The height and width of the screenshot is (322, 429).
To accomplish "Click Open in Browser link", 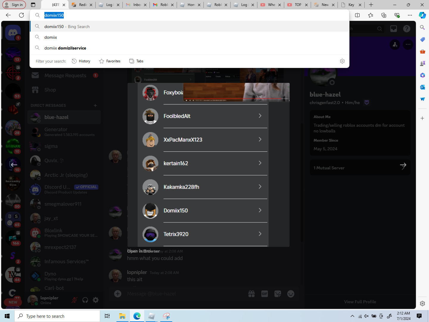I will [143, 251].
